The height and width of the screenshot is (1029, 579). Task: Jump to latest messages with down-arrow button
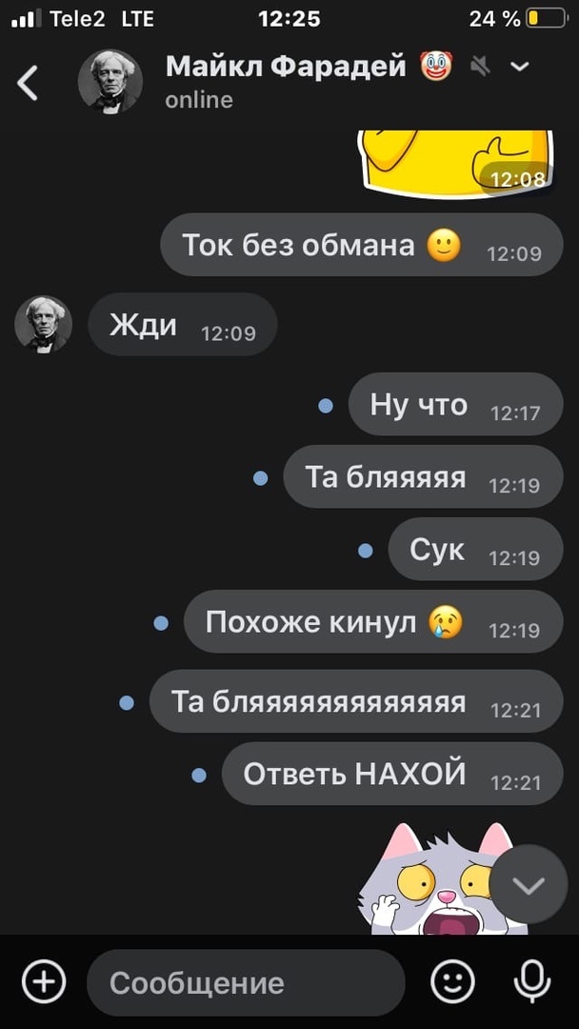[529, 885]
